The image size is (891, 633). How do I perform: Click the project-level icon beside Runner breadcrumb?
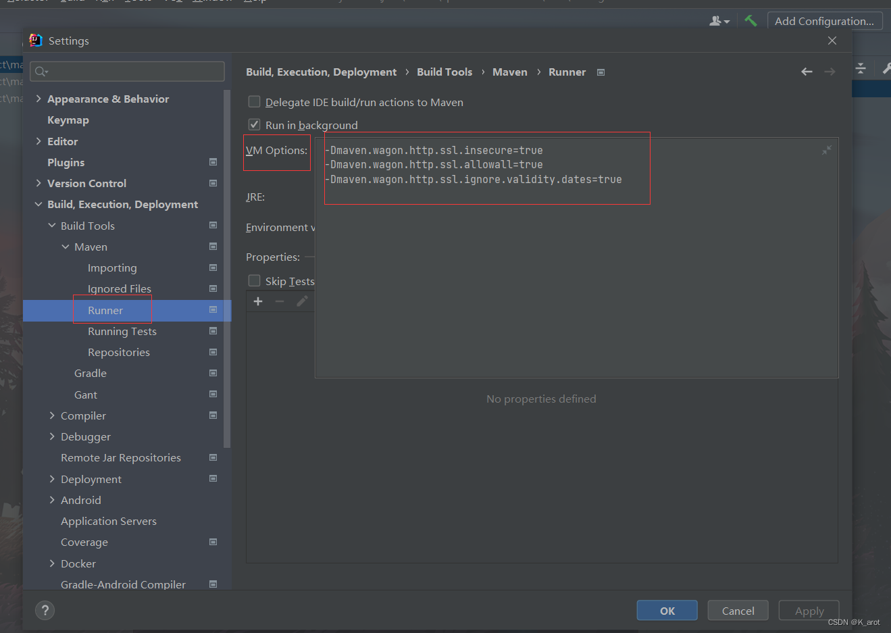601,72
